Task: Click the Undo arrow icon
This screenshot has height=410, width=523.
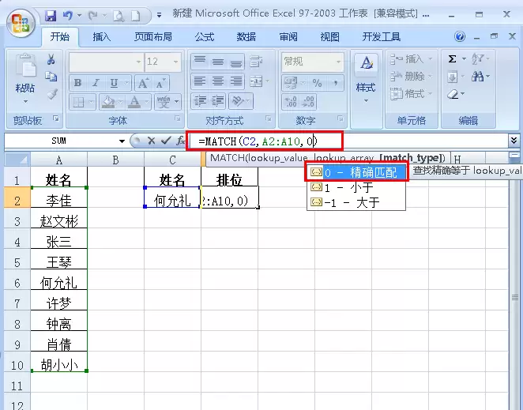Action: click(x=68, y=15)
